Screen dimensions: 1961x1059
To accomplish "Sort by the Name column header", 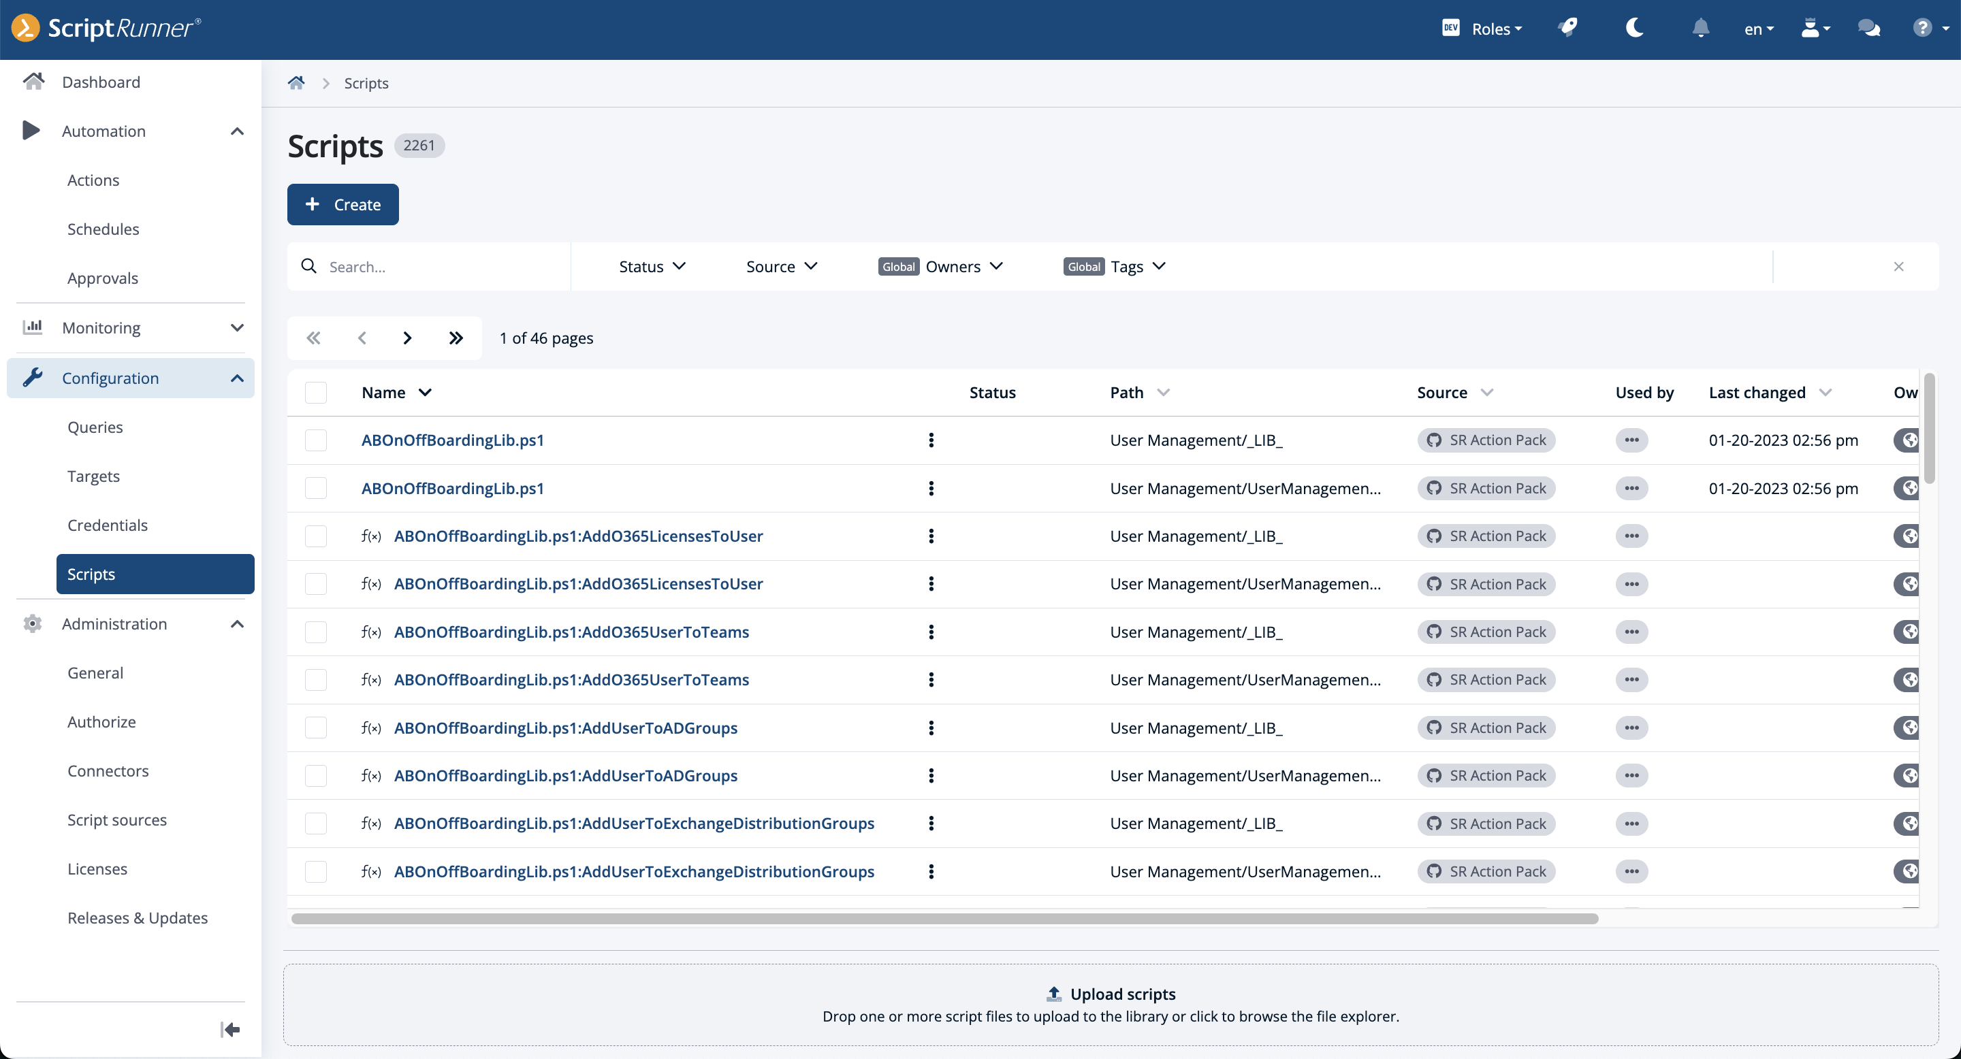I will [x=396, y=392].
